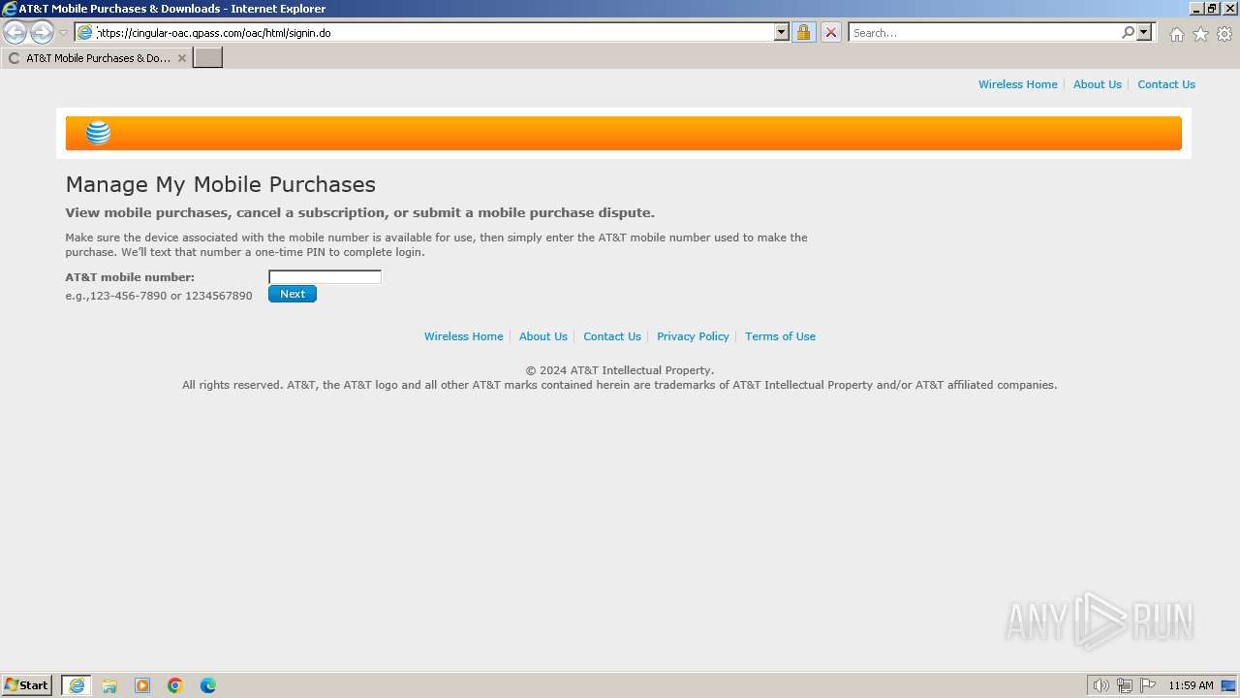
Task: Go forward with the browser Forward arrow
Action: [x=42, y=33]
